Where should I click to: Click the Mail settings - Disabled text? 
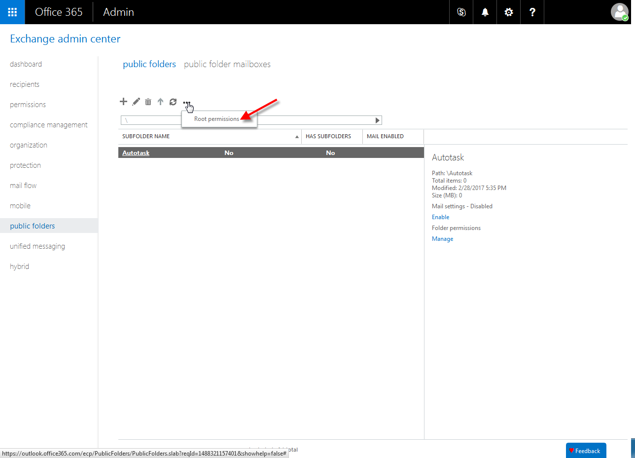(x=462, y=206)
